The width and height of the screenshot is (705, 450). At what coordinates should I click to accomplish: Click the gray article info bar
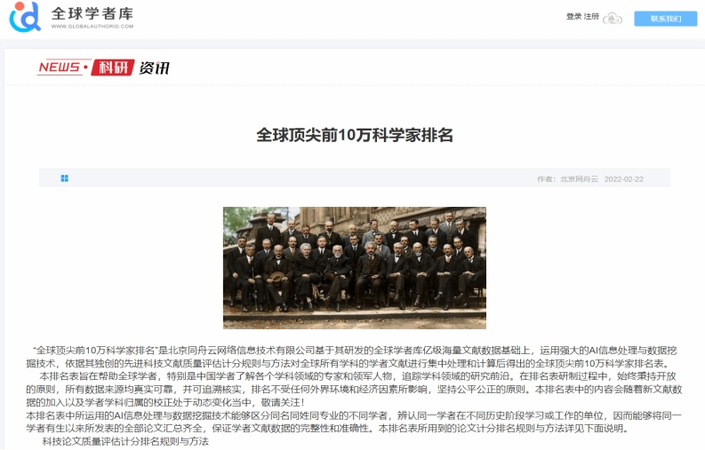point(355,178)
